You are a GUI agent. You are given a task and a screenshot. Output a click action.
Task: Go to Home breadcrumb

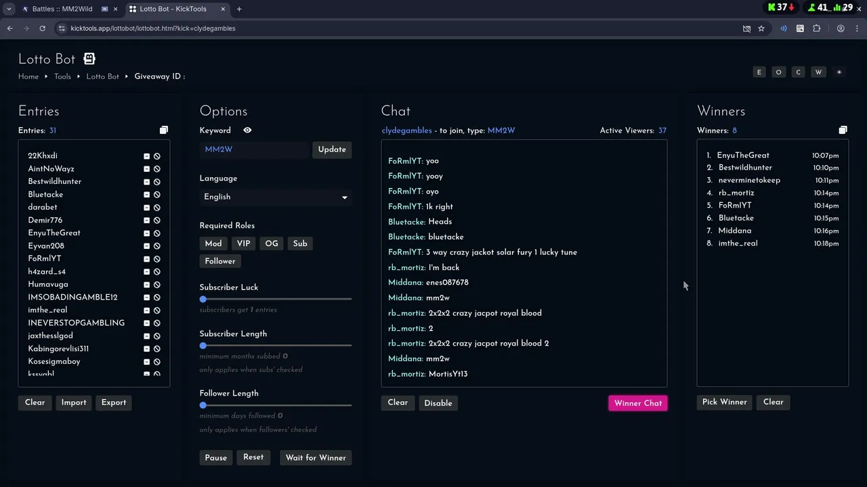tap(28, 76)
